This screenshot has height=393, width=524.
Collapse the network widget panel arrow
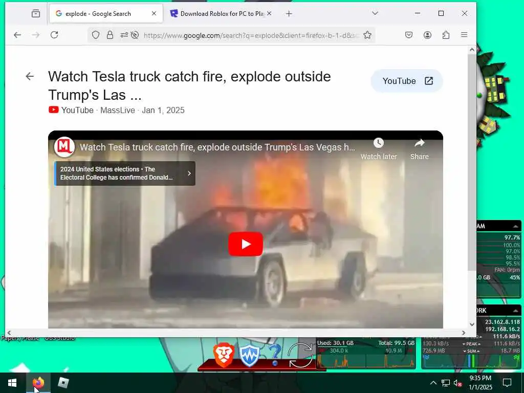[516, 311]
